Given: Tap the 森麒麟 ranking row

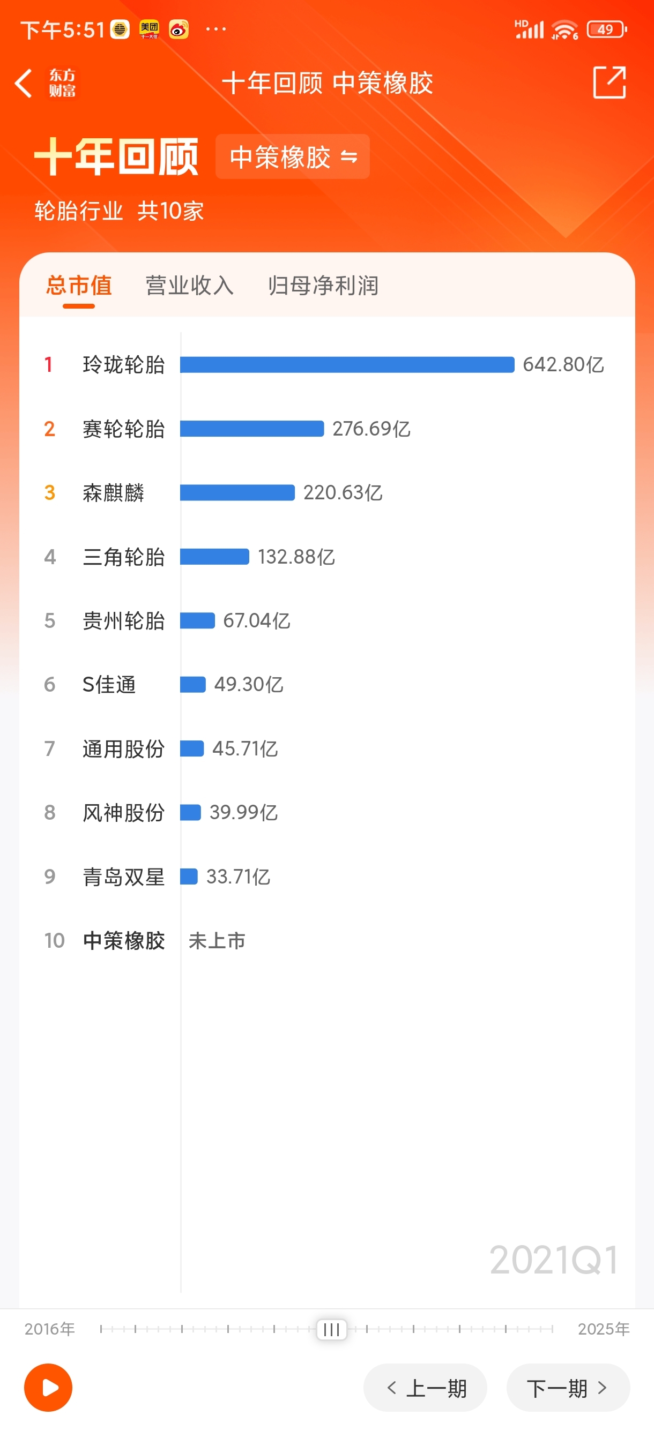Looking at the screenshot, I should [x=326, y=492].
